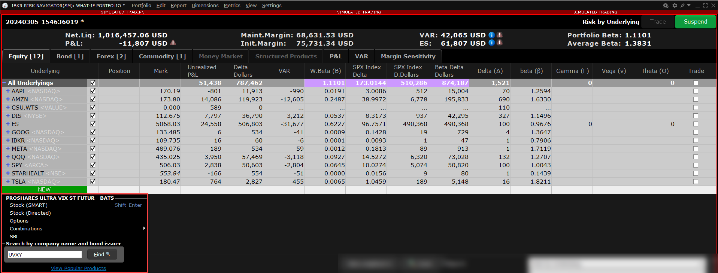
Task: Click the magnifier Find button
Action: click(x=102, y=254)
